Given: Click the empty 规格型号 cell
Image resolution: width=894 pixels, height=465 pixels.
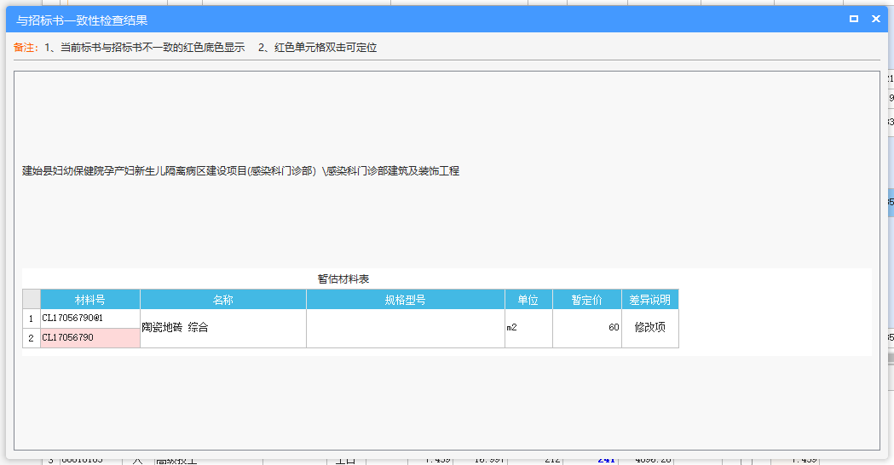Looking at the screenshot, I should point(406,328).
